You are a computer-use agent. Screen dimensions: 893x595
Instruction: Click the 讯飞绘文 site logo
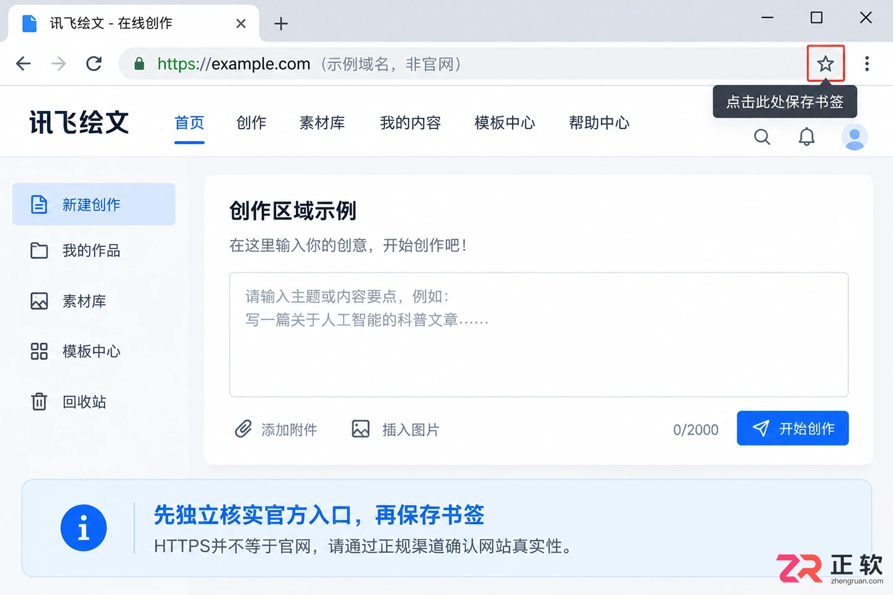pyautogui.click(x=79, y=122)
